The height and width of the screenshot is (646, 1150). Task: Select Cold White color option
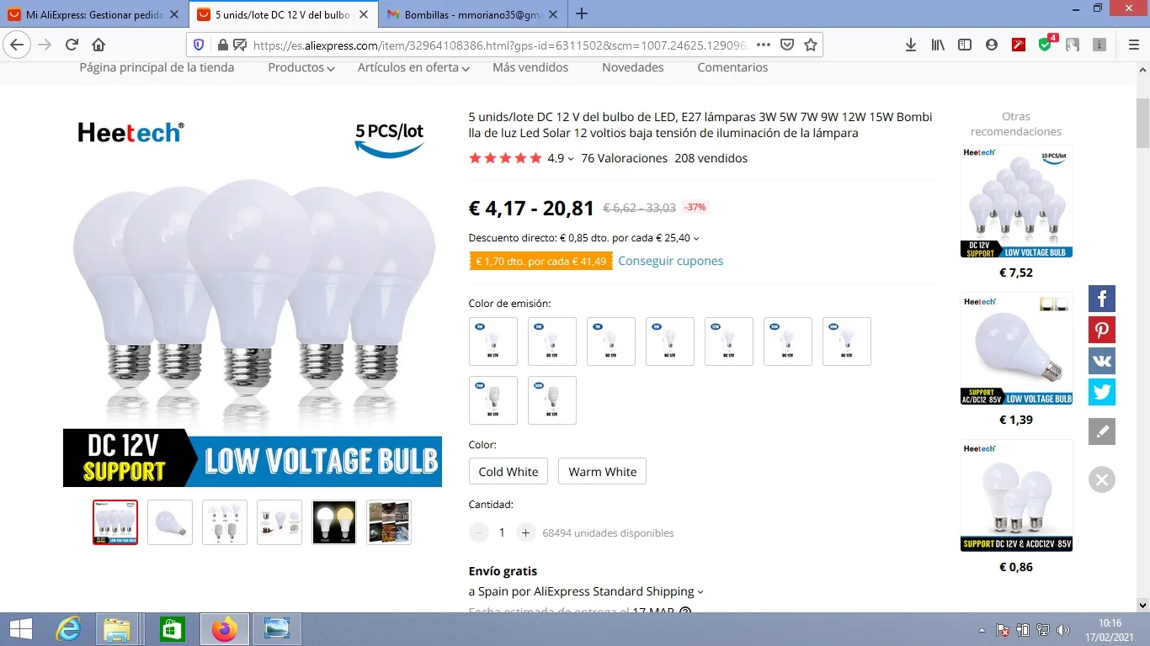pos(508,471)
